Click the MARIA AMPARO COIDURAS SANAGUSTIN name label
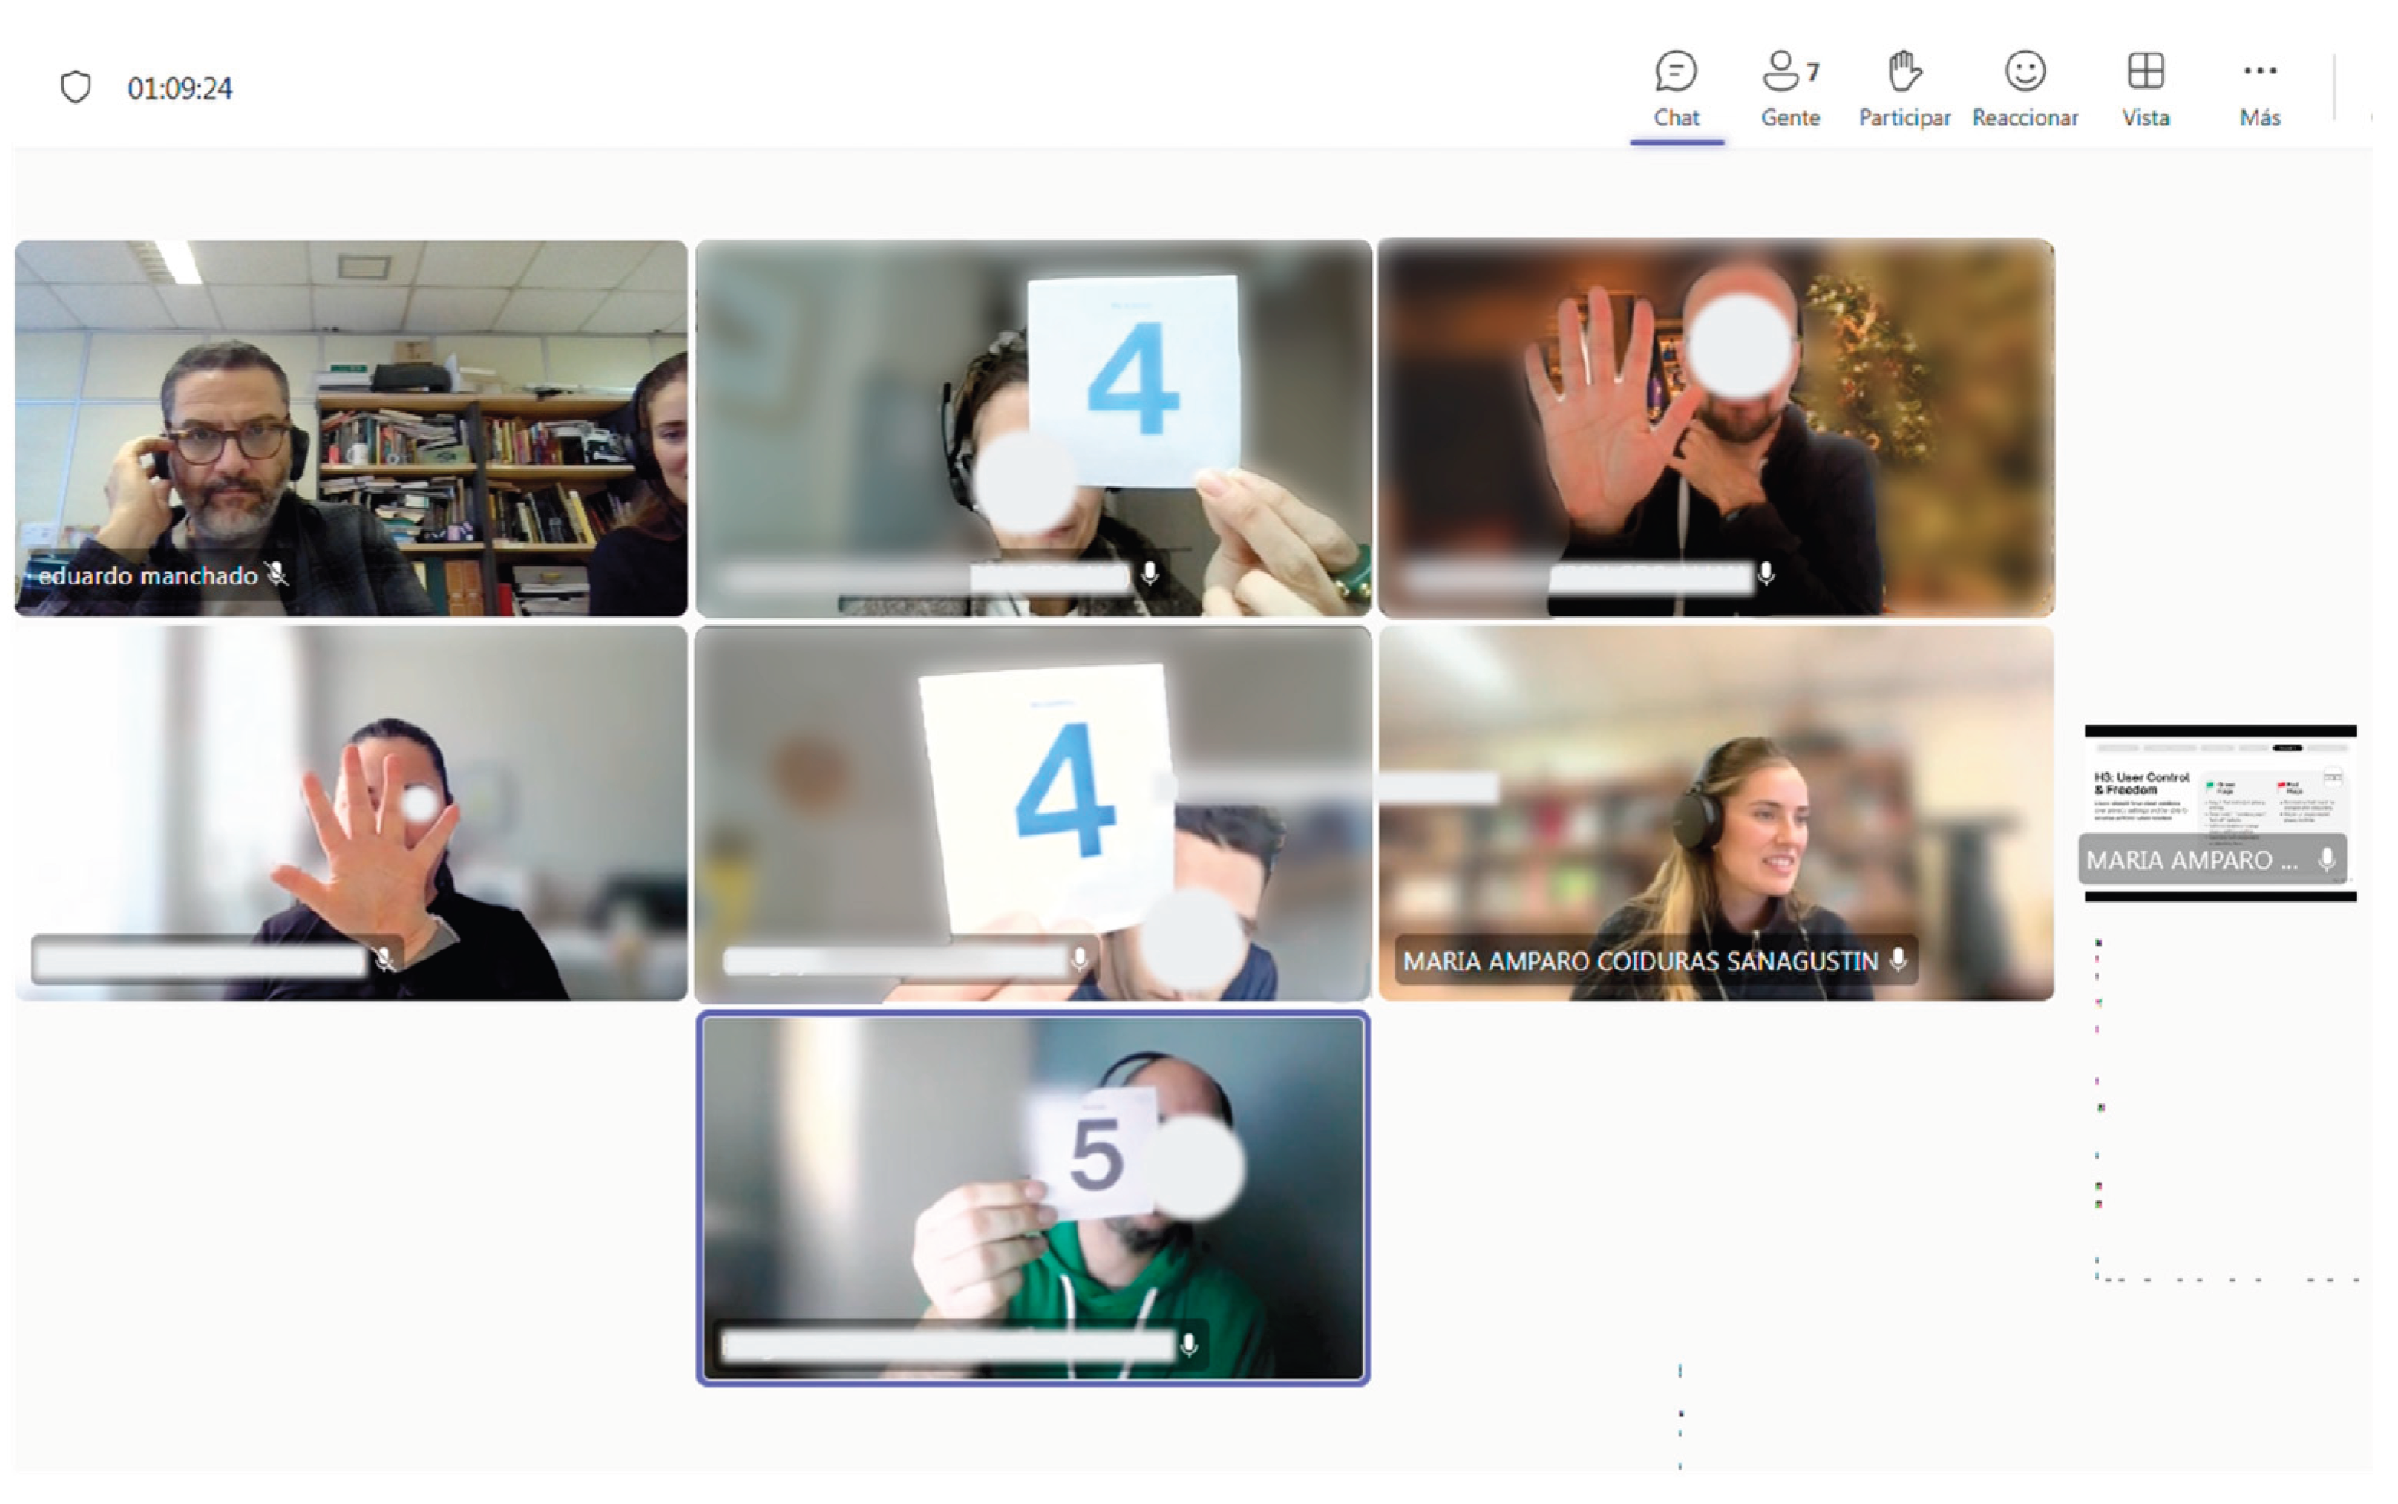The height and width of the screenshot is (1504, 2398). (x=1640, y=961)
